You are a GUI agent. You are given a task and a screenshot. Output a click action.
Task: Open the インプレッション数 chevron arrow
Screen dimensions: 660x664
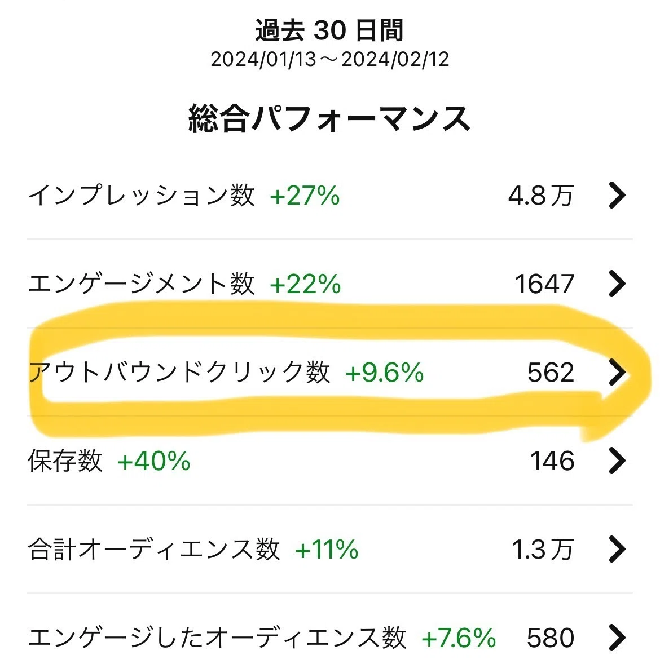617,195
